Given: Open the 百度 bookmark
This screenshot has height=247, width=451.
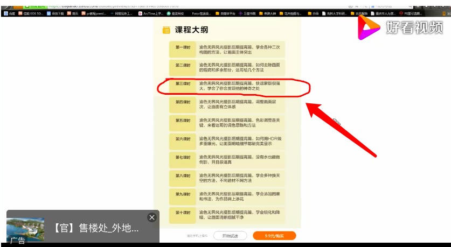Looking at the screenshot, I should 10,13.
